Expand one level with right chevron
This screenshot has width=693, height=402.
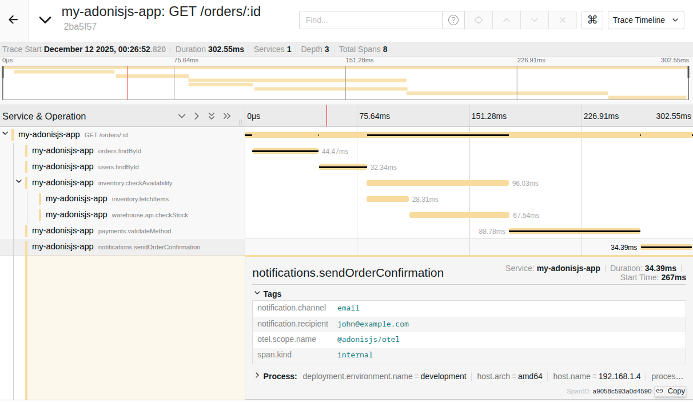[197, 116]
